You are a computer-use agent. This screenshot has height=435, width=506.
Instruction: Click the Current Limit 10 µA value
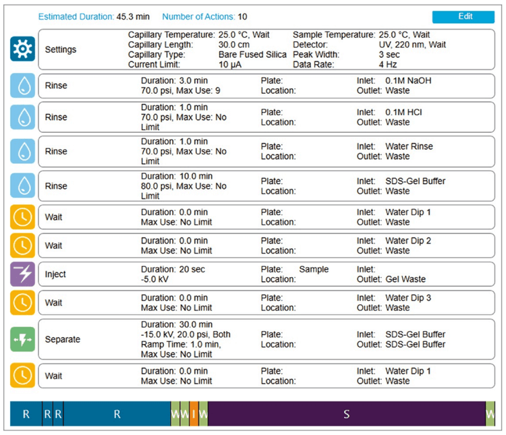coord(230,65)
